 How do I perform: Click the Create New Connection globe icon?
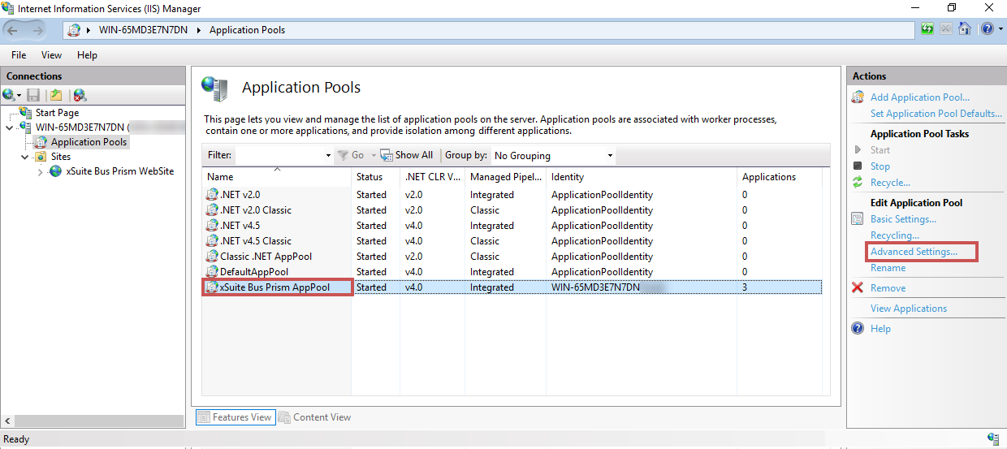(x=9, y=95)
